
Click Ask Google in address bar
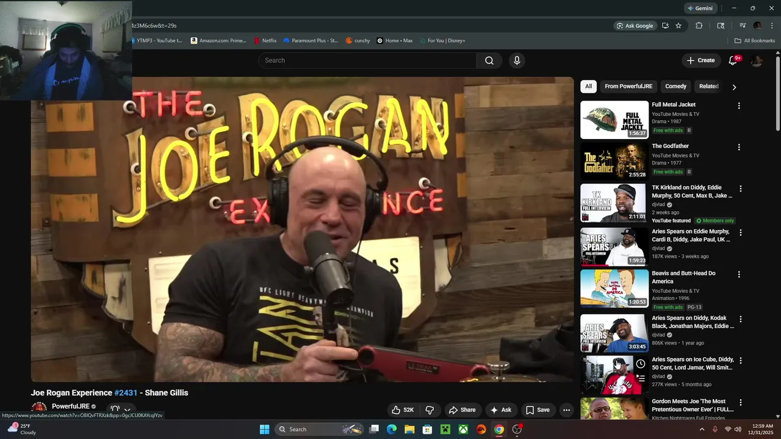click(635, 26)
